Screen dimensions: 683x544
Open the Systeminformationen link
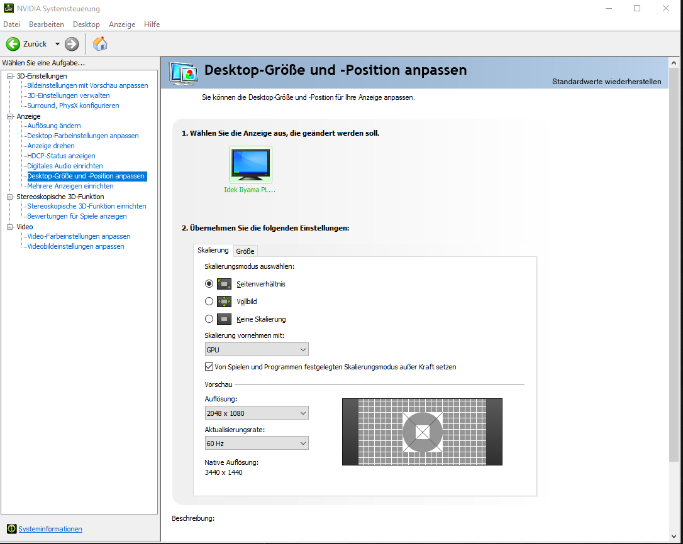pos(50,529)
